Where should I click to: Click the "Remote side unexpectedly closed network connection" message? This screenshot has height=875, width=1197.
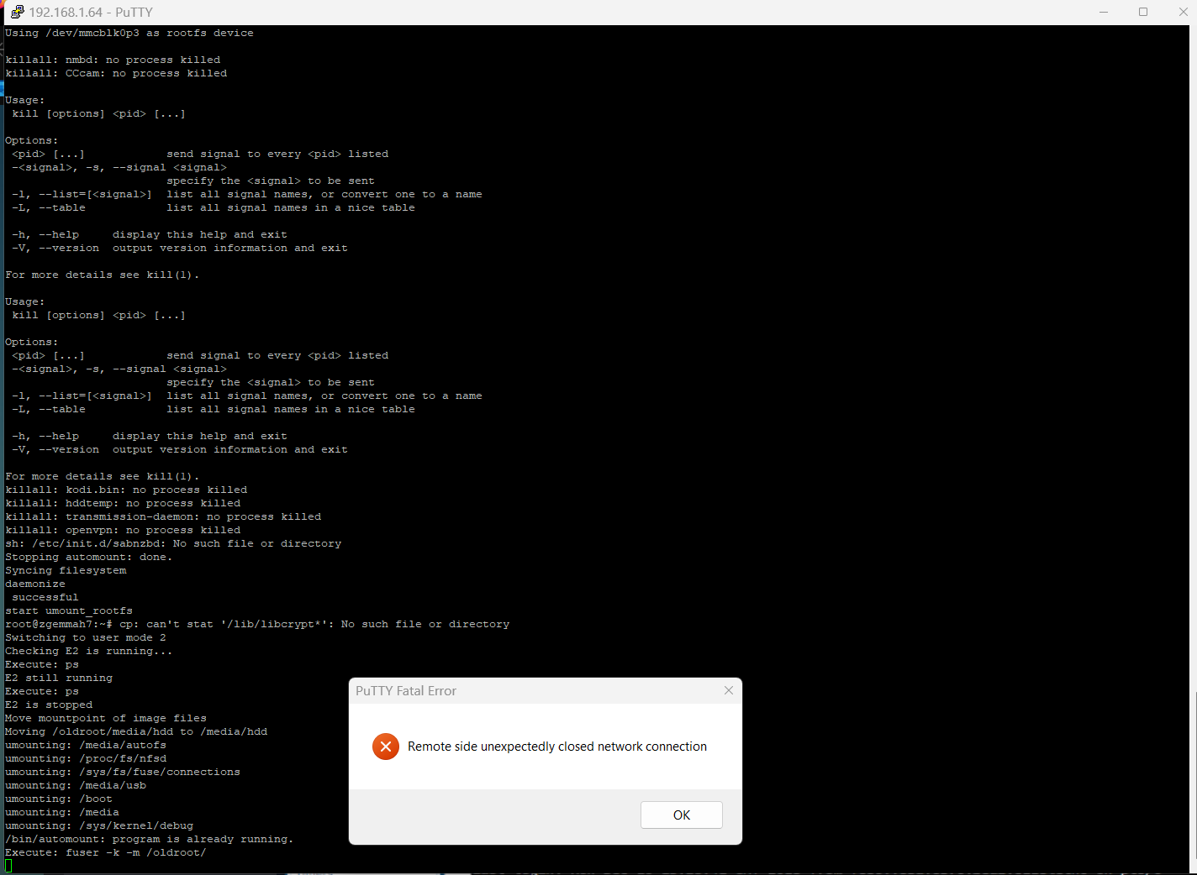[557, 746]
